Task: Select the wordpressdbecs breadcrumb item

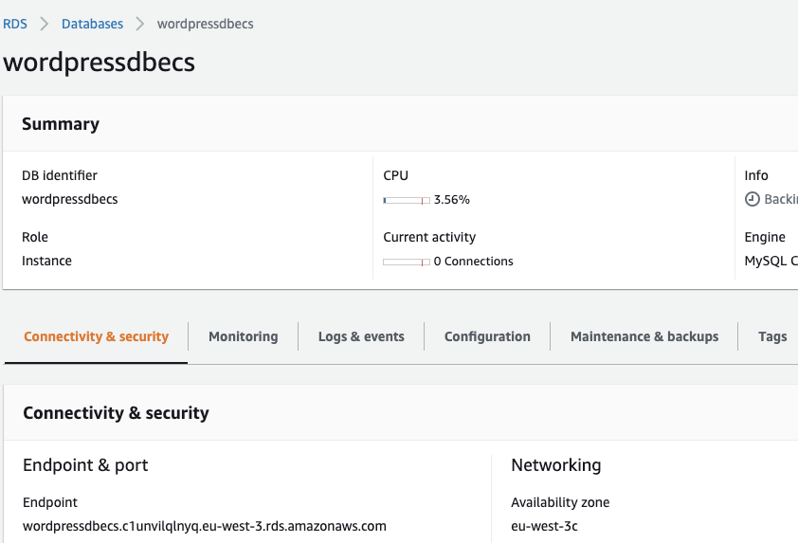Action: (205, 24)
